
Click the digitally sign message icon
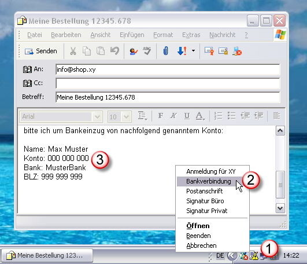(x=209, y=51)
